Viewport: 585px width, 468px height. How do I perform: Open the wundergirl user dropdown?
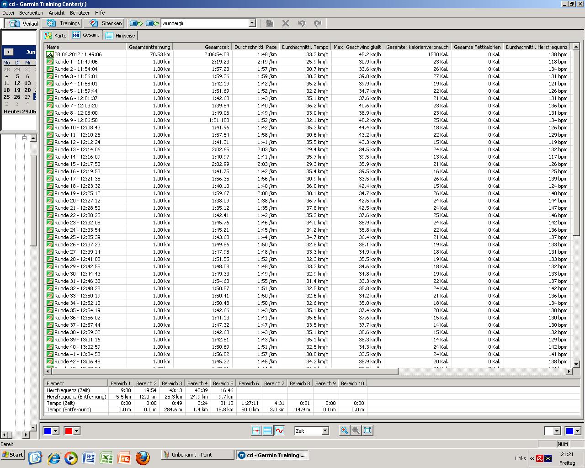point(252,23)
